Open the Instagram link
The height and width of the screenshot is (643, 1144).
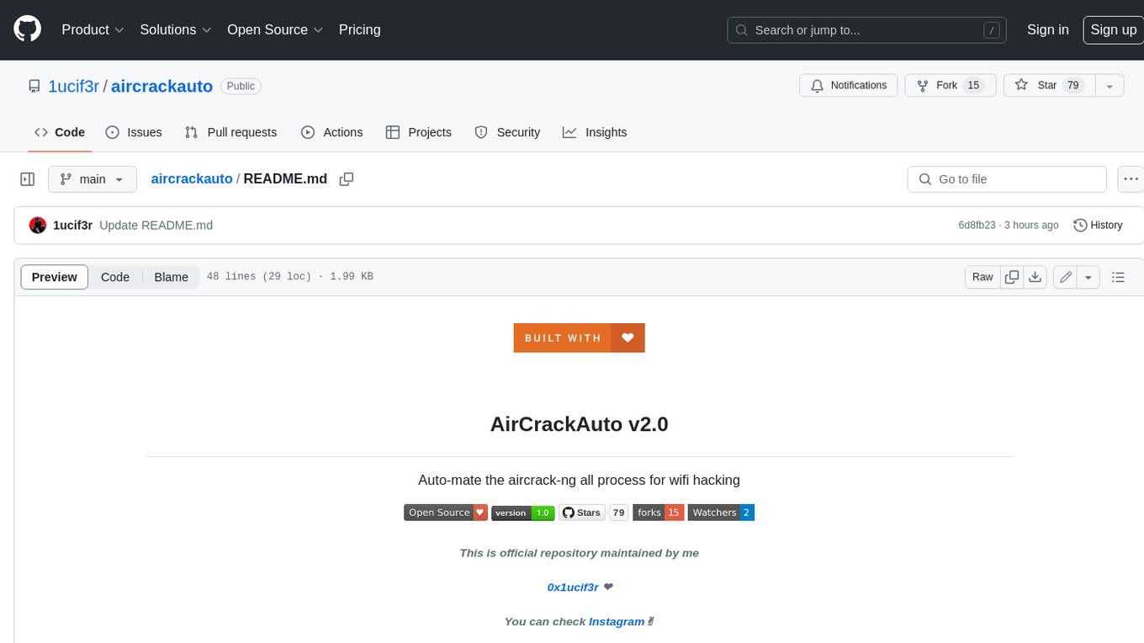click(x=617, y=621)
